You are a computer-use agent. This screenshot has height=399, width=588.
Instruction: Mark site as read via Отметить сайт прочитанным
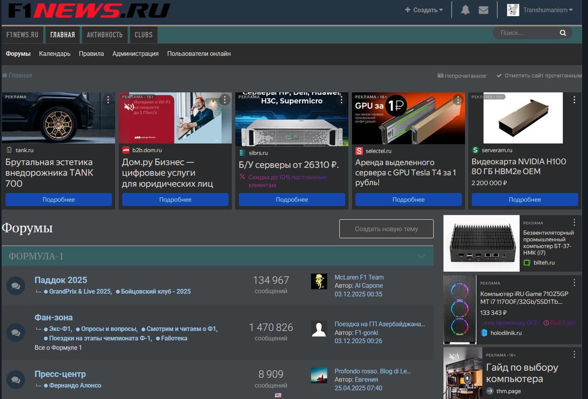[539, 75]
